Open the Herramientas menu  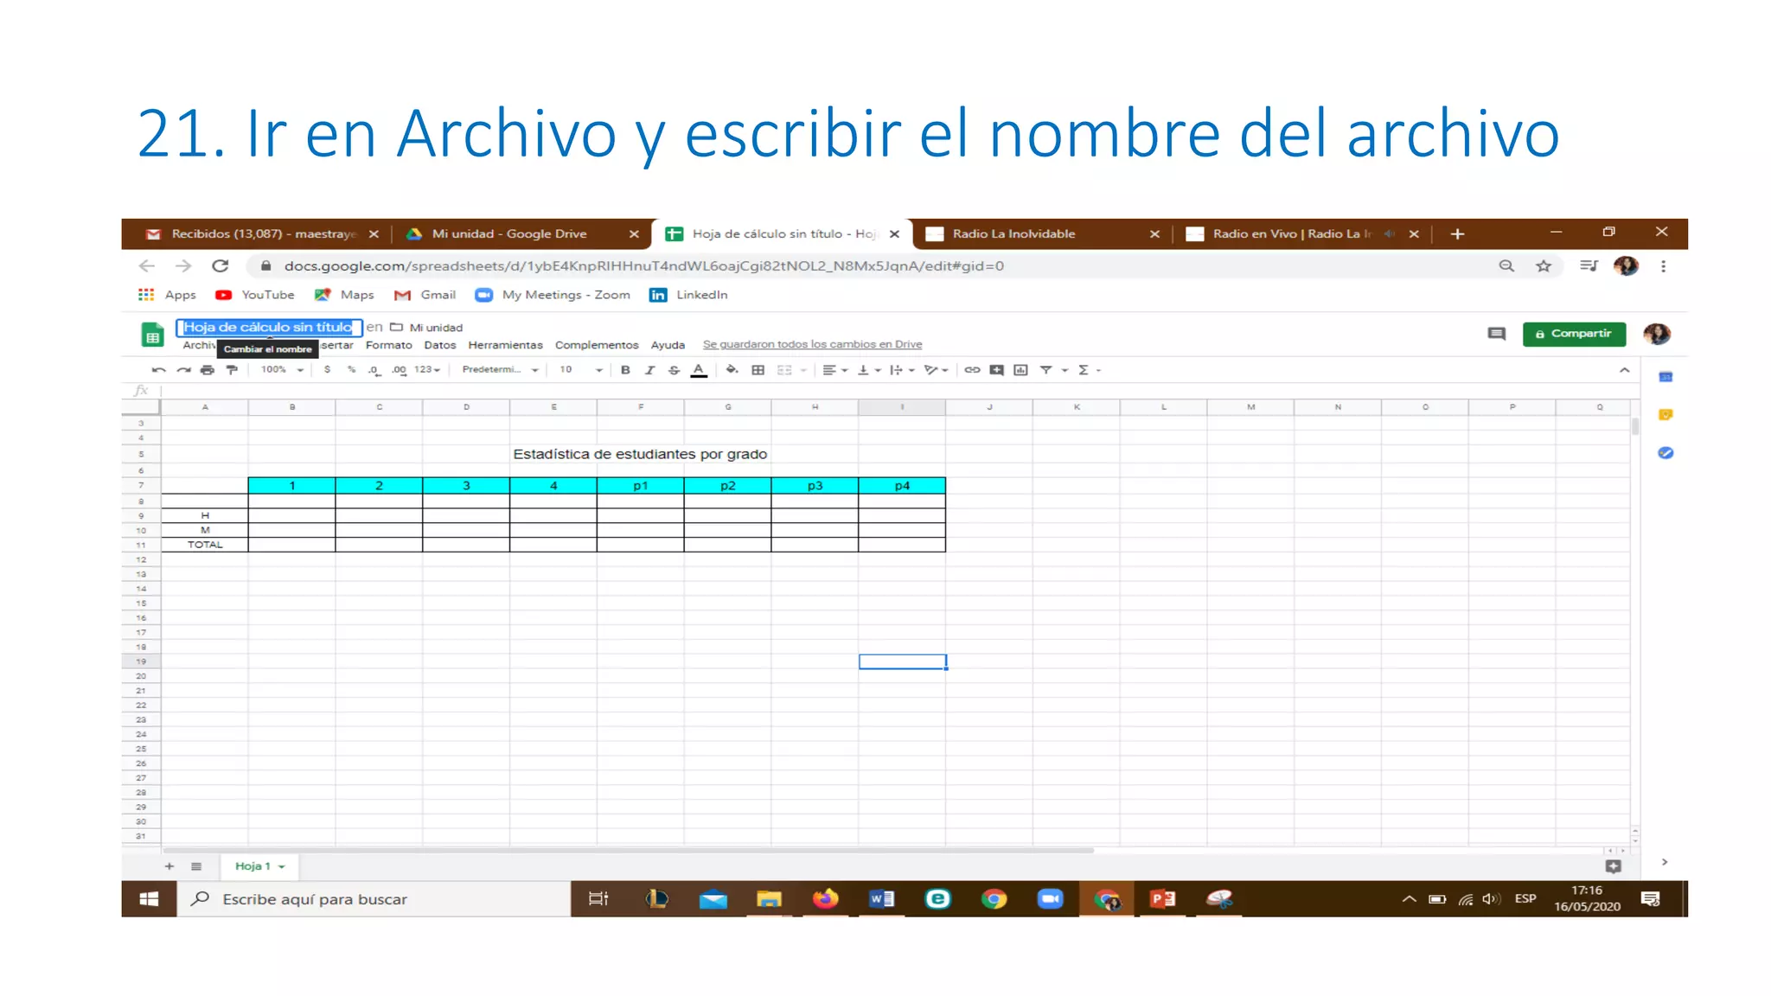tap(506, 345)
